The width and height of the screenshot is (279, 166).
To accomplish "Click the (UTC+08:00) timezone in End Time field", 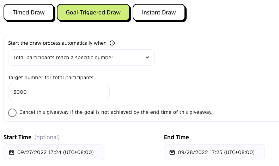I will [x=239, y=153].
